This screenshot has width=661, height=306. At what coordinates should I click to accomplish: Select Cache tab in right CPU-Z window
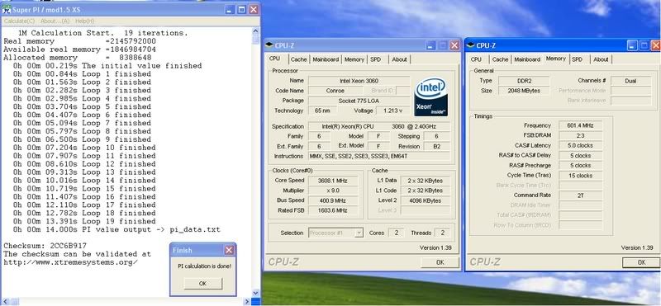pyautogui.click(x=500, y=59)
